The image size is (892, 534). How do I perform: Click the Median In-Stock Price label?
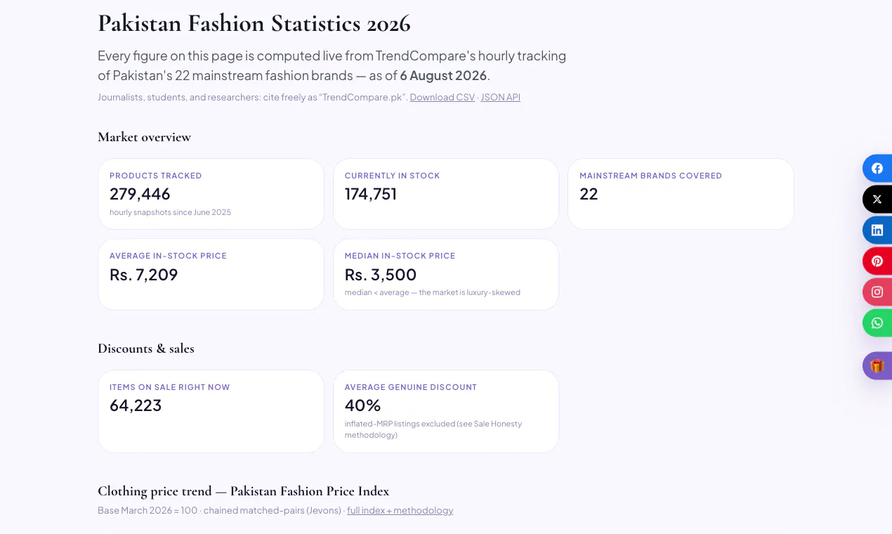[x=400, y=256]
